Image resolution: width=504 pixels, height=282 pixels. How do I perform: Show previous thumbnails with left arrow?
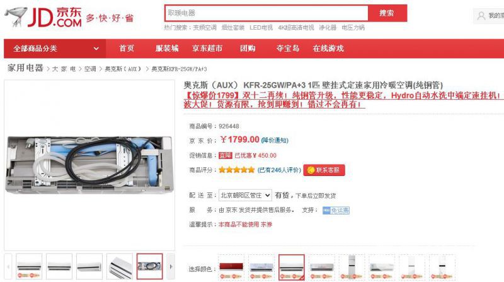coord(8,267)
